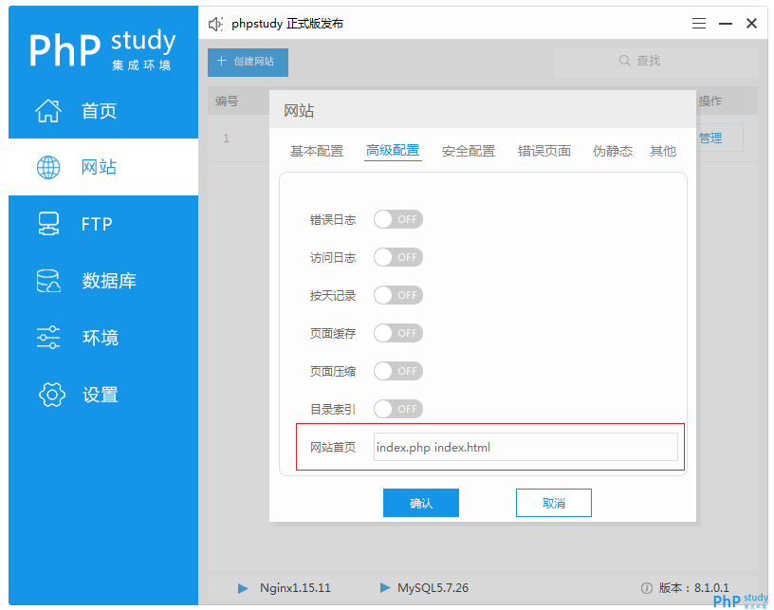Click the Nginx1.15.11 play triangle icon
Viewport: 774px width, 610px height.
point(243,588)
